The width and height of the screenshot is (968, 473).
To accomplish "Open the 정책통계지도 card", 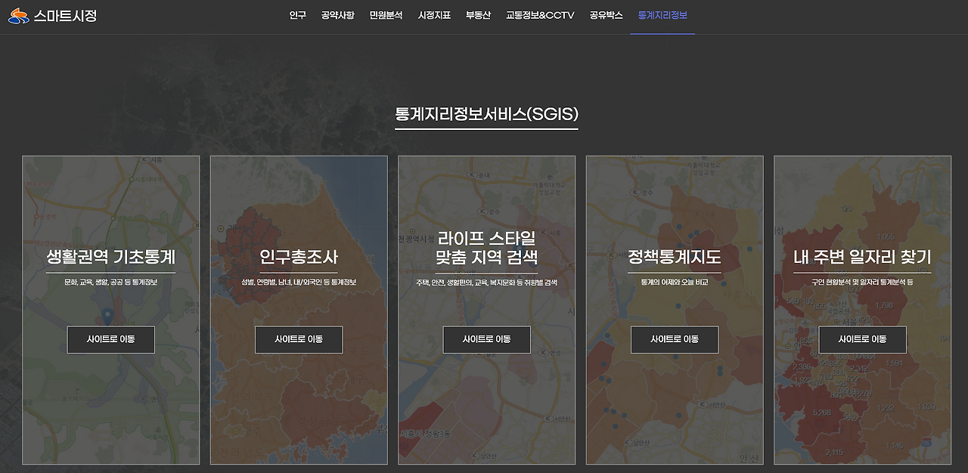I will (x=674, y=257).
